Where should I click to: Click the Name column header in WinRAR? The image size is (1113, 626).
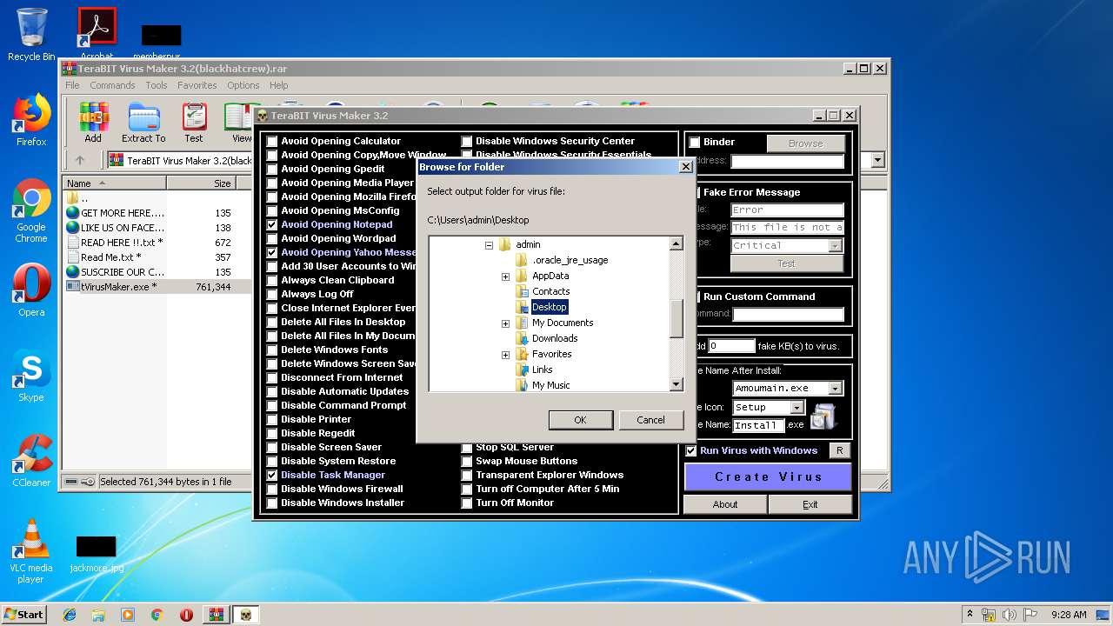[x=115, y=183]
